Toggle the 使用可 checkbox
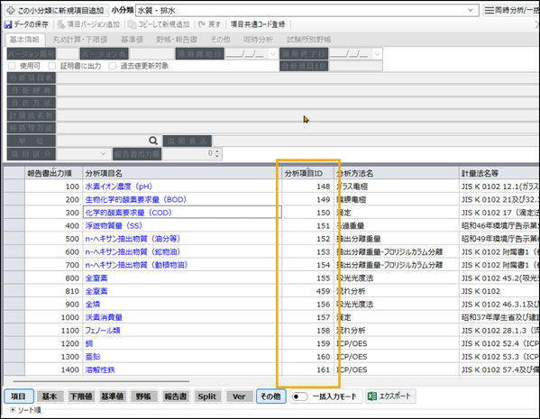The image size is (540, 419). point(12,66)
